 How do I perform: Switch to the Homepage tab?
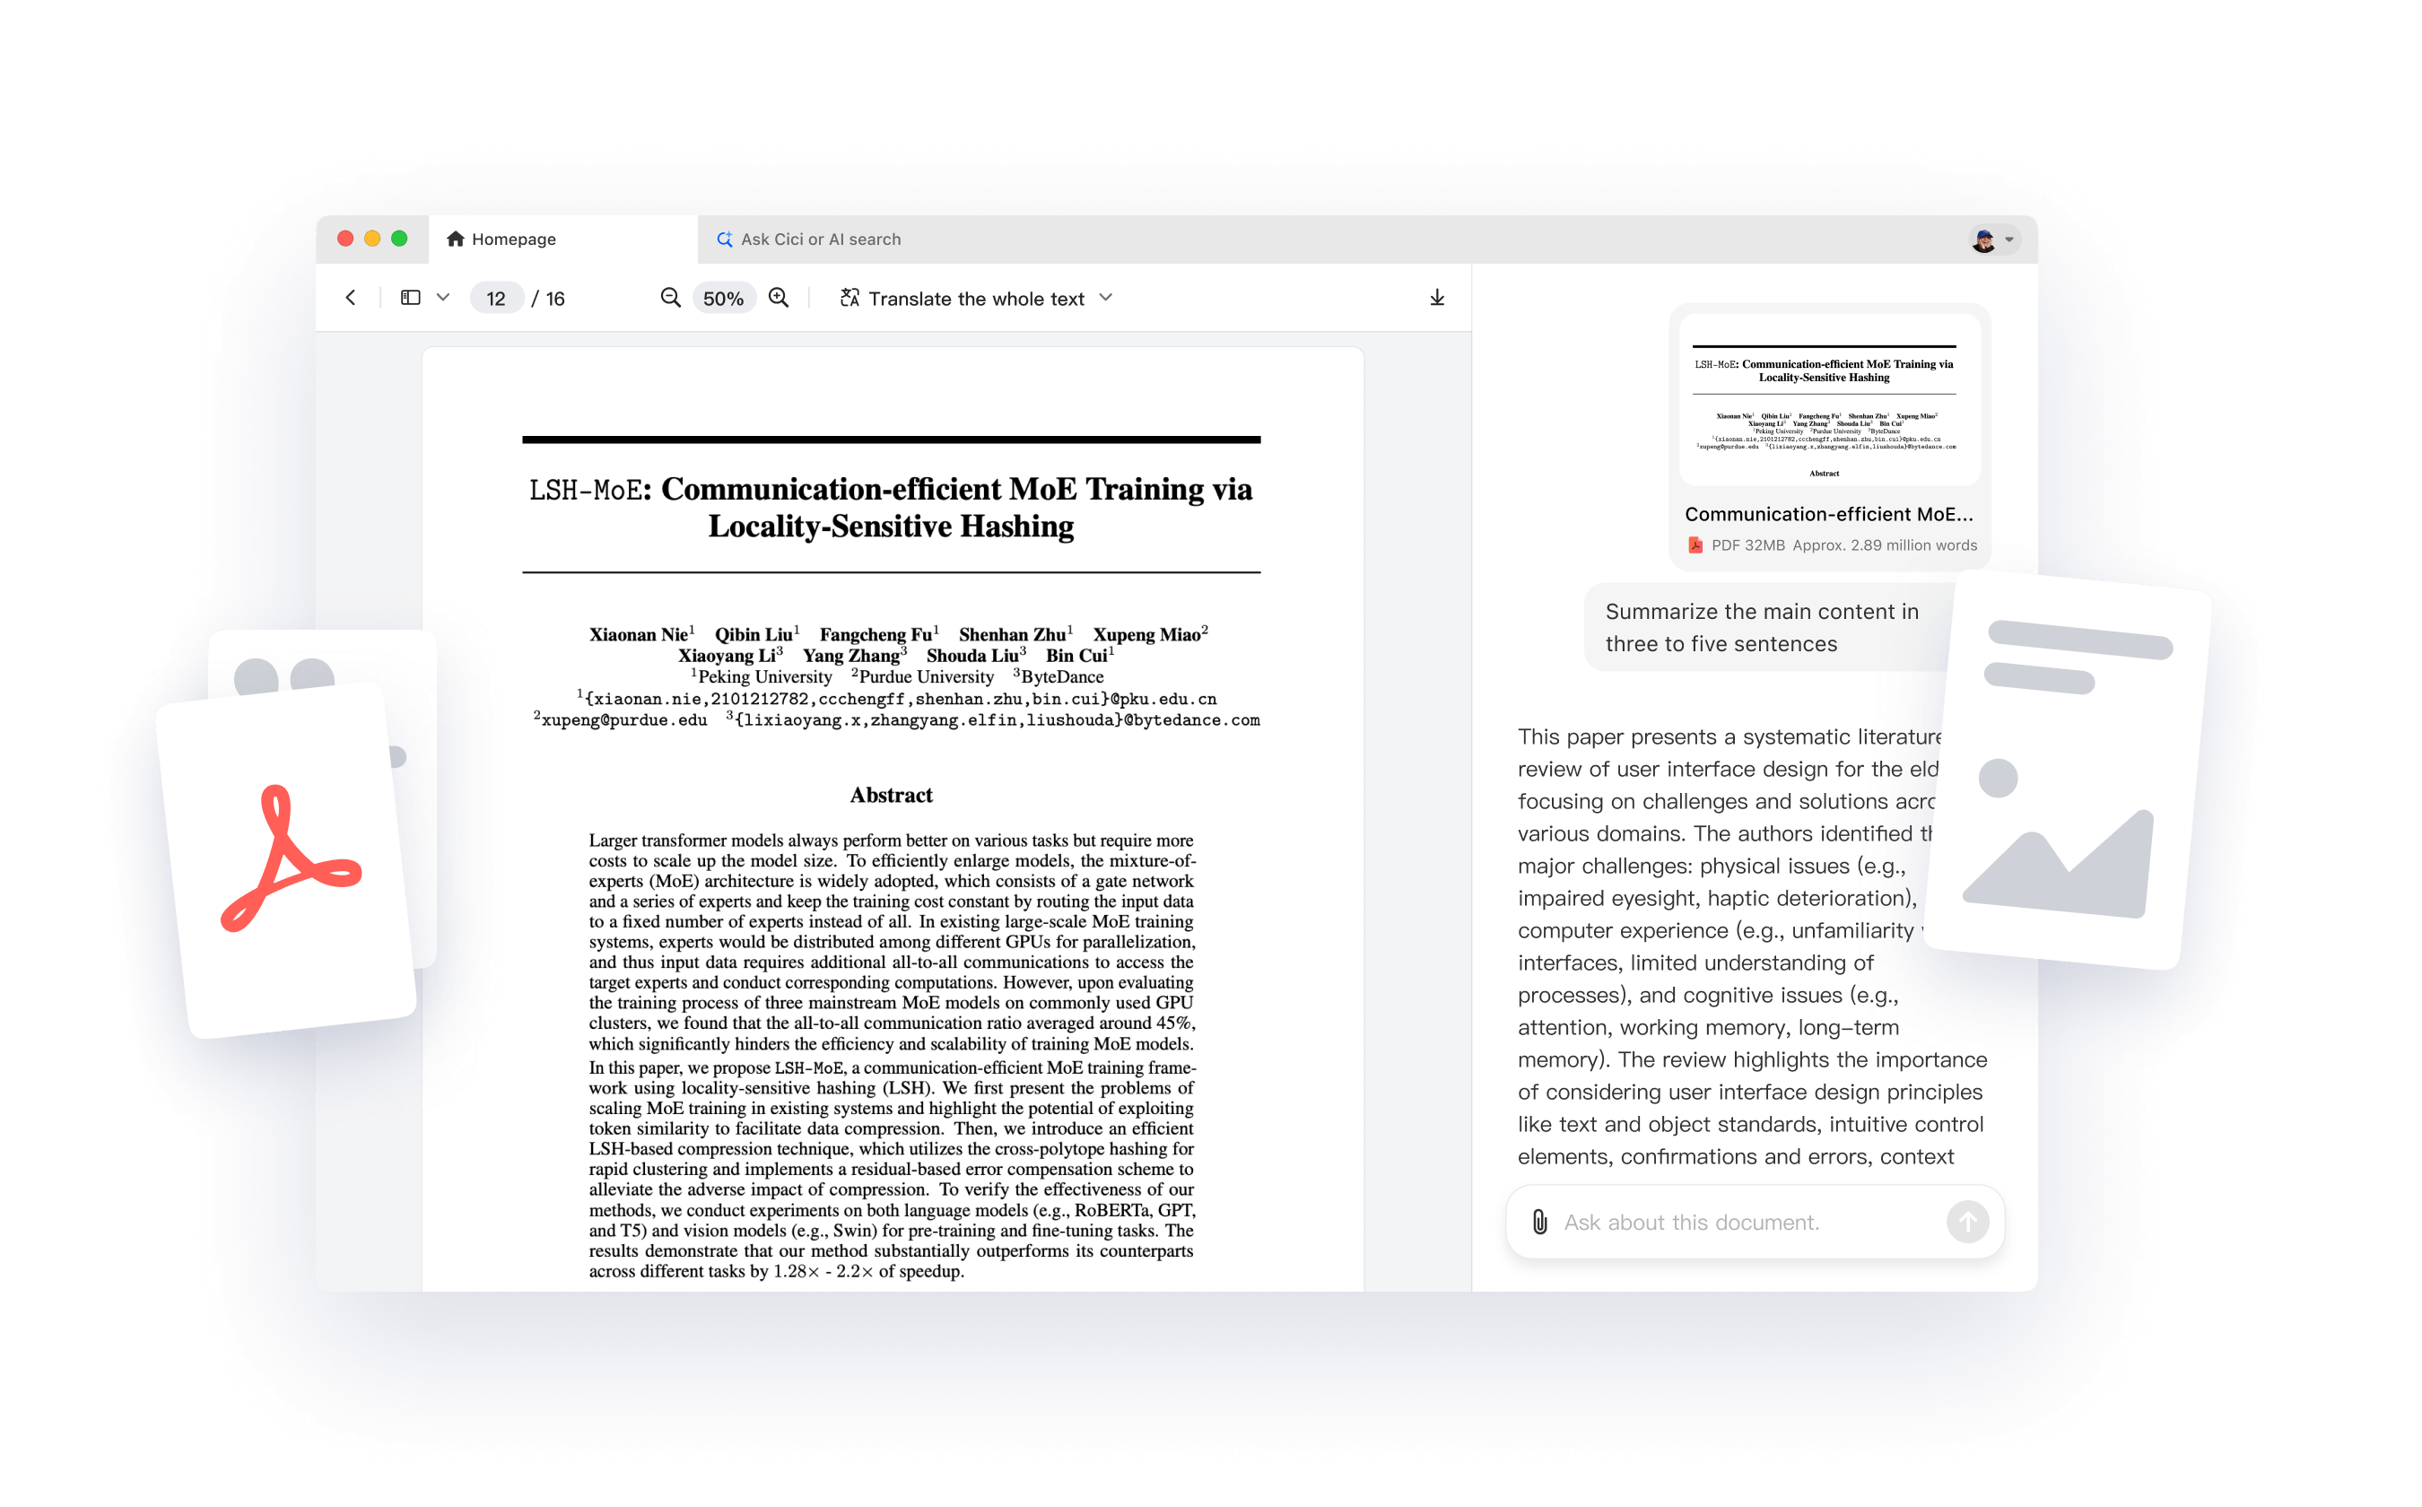(513, 240)
